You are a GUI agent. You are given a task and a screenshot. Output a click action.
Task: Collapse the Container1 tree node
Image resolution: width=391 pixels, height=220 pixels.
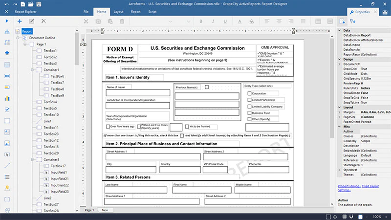[x=32, y=70]
